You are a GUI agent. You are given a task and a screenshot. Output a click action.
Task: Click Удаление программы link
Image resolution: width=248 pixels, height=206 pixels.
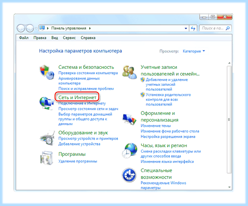coord(78,161)
